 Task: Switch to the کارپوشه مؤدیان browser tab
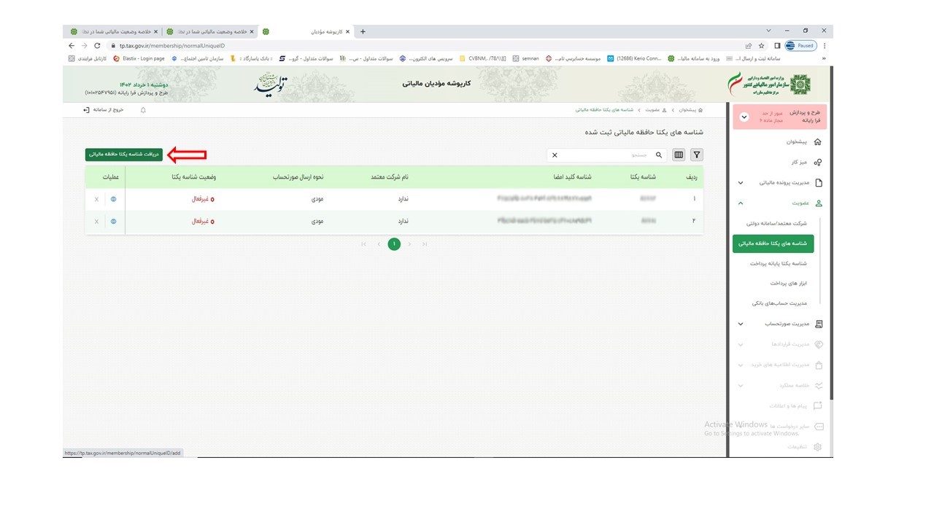[x=306, y=31]
